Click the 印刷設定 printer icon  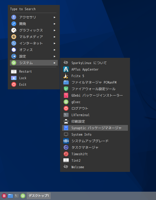tap(66, 121)
